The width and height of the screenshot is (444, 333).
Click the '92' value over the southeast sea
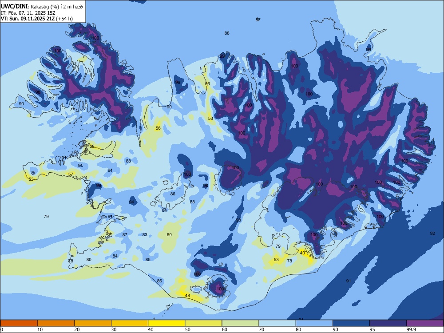(432, 234)
